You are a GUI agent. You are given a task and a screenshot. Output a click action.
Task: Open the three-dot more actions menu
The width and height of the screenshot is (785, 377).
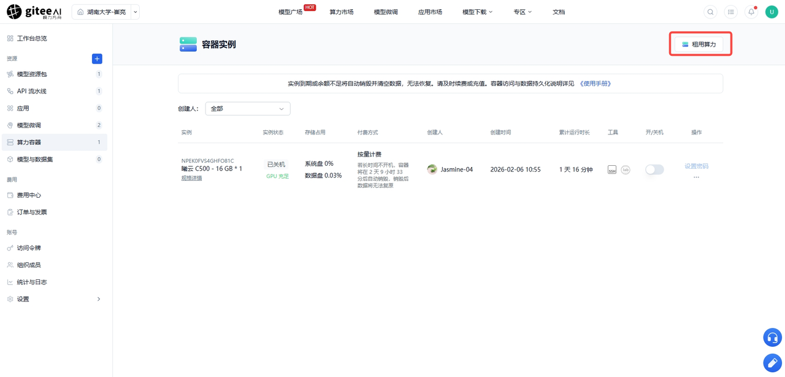pos(696,177)
